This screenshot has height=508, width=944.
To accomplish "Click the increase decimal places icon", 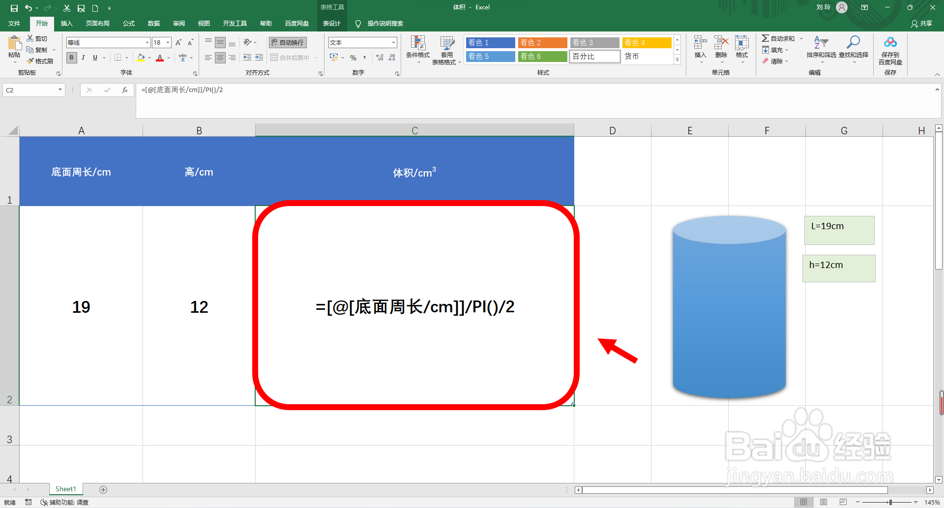I will [380, 58].
